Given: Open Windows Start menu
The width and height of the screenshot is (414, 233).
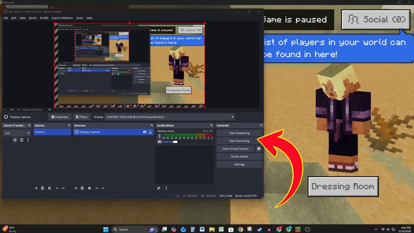Looking at the screenshot, I should tap(106, 229).
